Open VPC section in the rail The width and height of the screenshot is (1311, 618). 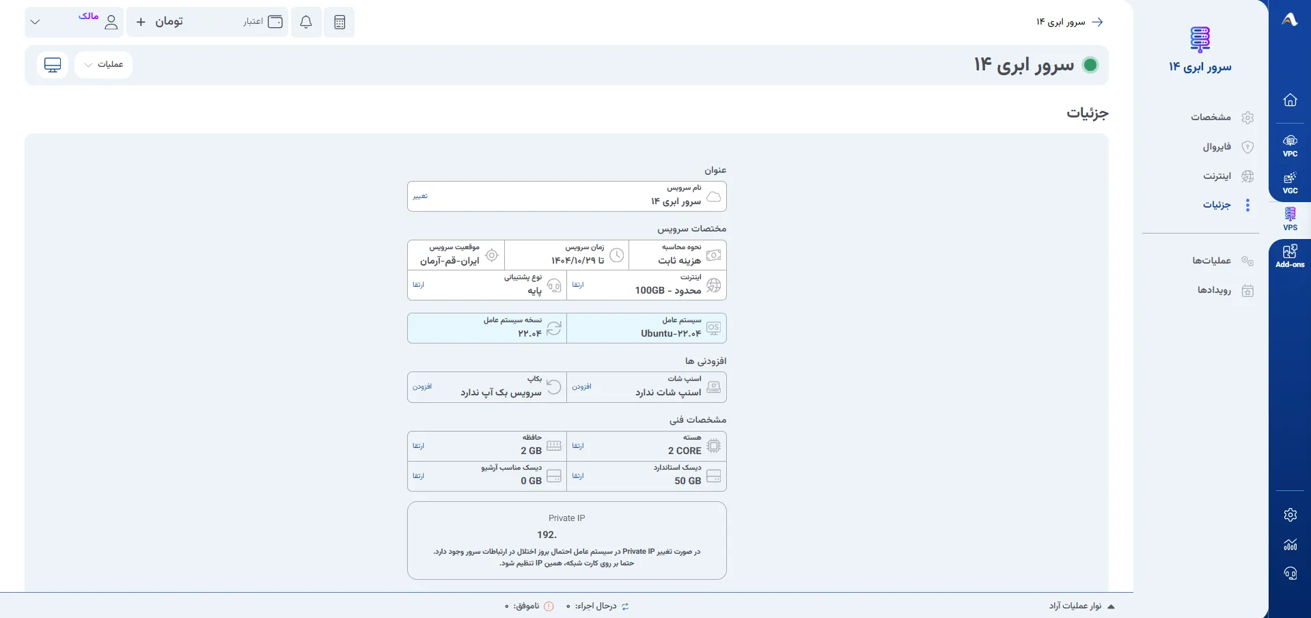coord(1290,146)
